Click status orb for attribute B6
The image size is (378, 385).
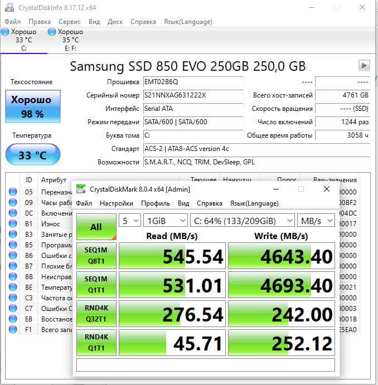point(13,255)
